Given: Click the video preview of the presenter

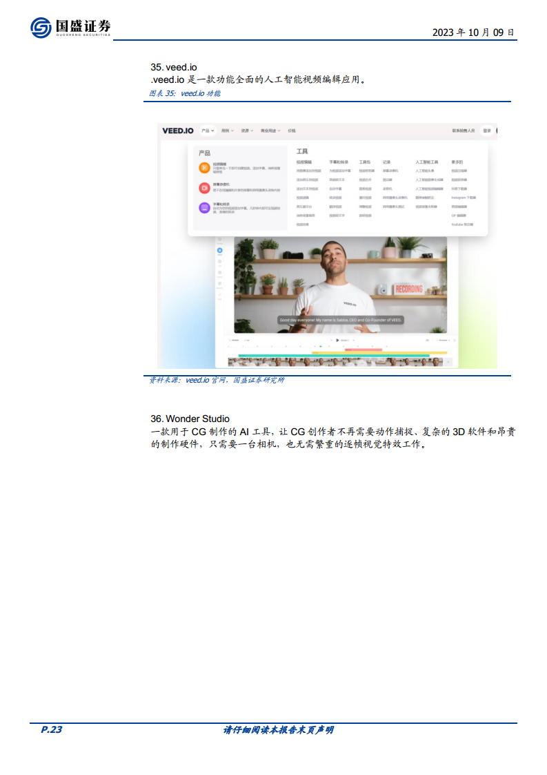Looking at the screenshot, I should click(x=340, y=285).
